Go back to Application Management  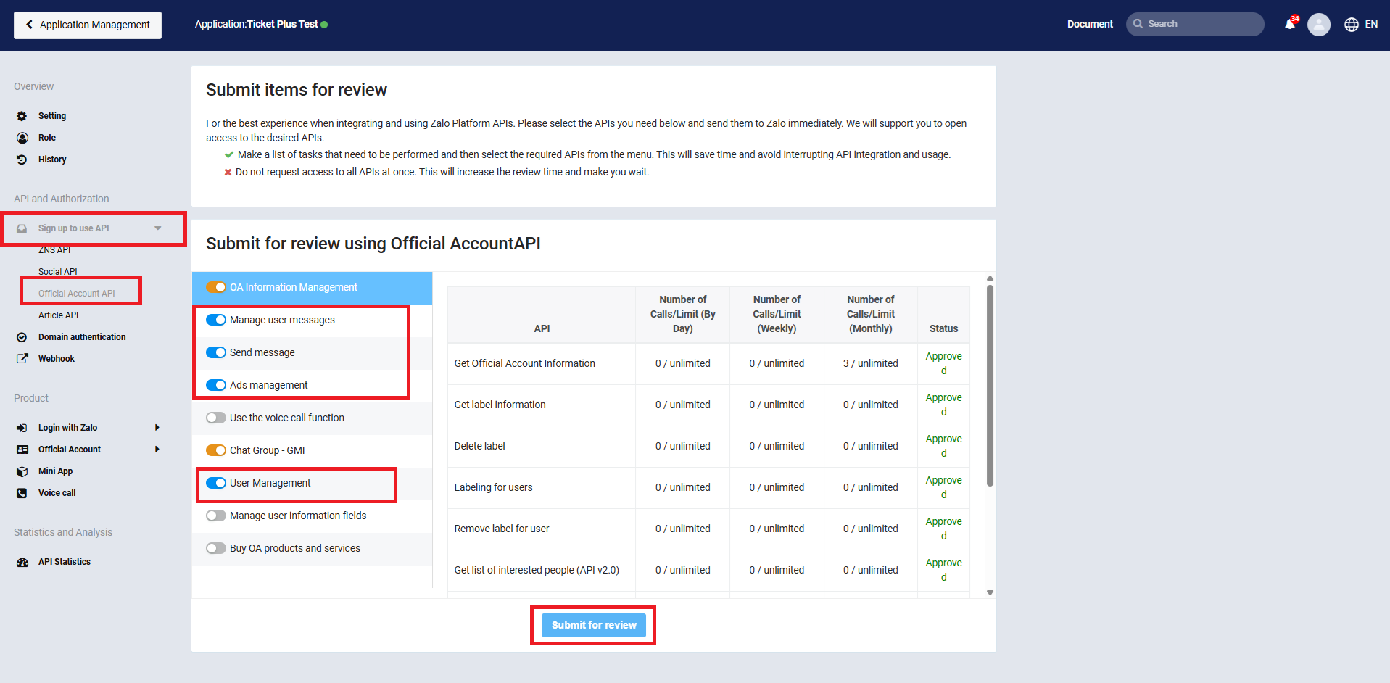pyautogui.click(x=88, y=25)
